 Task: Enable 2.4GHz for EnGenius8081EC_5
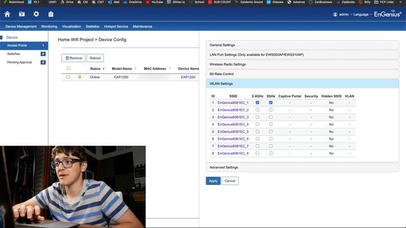[x=258, y=132]
